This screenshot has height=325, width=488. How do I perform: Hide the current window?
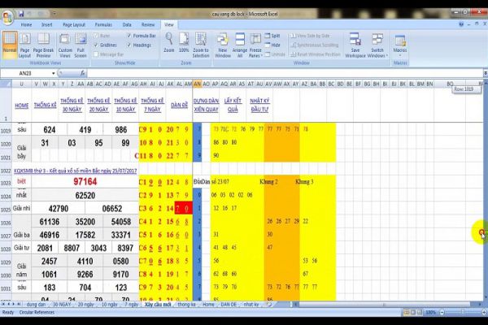[x=273, y=45]
